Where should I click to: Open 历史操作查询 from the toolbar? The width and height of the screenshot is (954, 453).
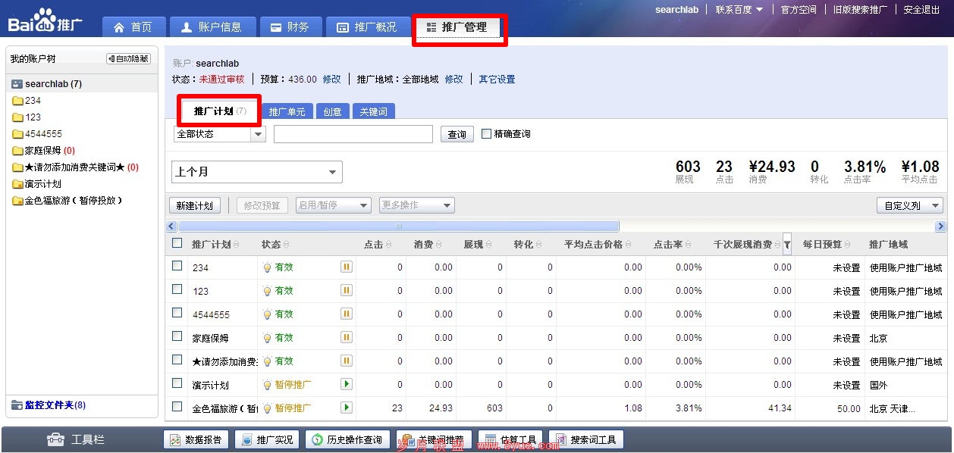pos(347,439)
